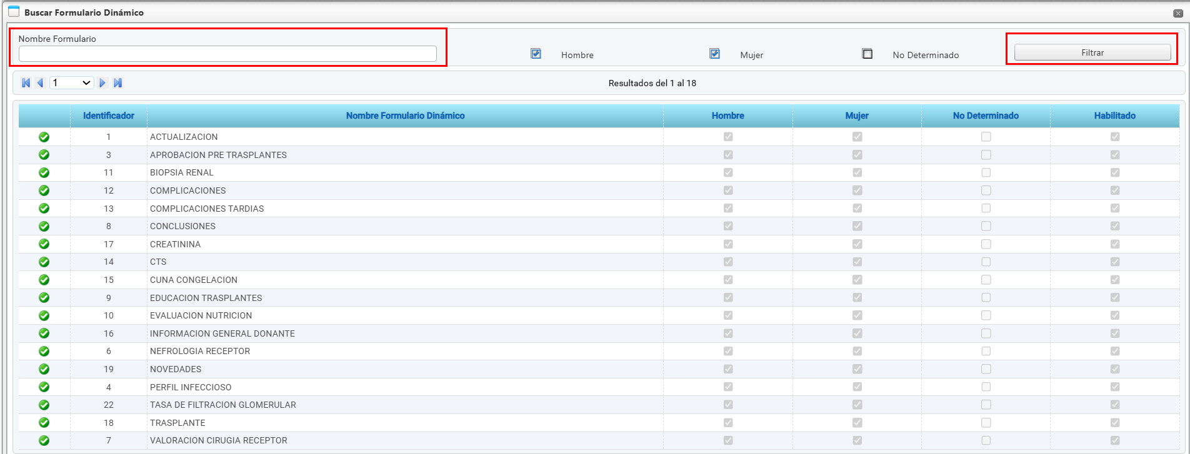Screen dimensions: 1190x454
Task: Select green check icon for TRASPLANTE
Action: click(44, 423)
